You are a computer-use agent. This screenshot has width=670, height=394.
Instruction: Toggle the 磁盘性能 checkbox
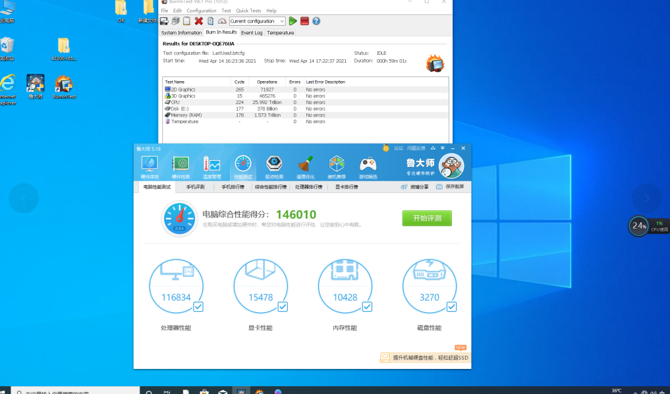coord(451,306)
